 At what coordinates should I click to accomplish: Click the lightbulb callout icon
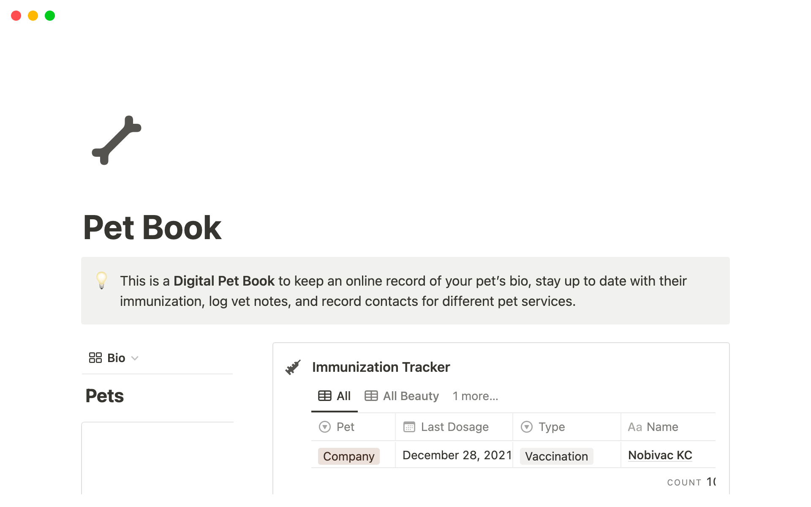click(x=101, y=280)
